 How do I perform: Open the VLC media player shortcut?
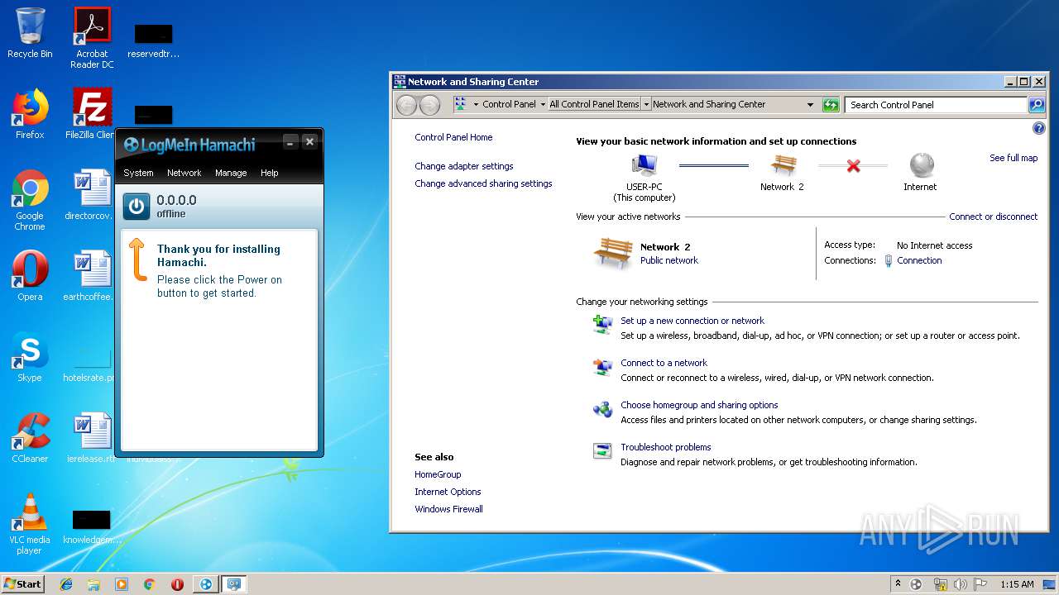click(x=30, y=524)
